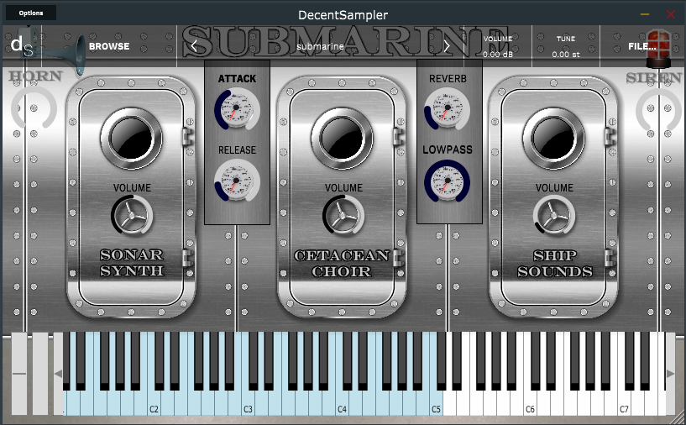
Task: Shift keyboard up with right arrow
Action: pyautogui.click(x=670, y=374)
